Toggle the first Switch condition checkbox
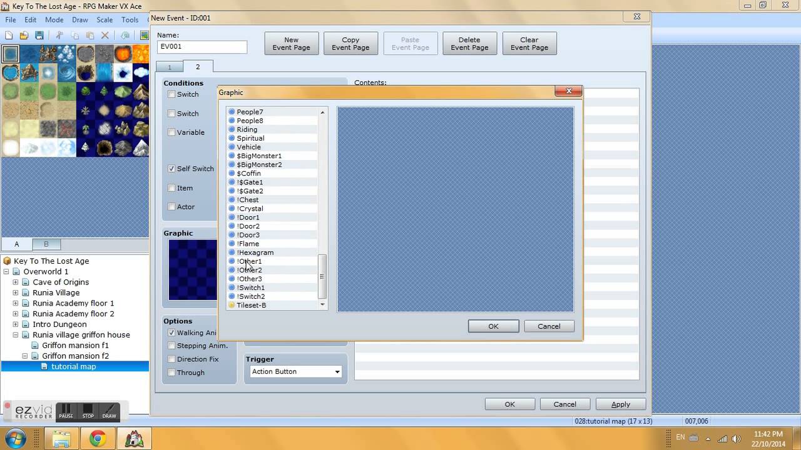This screenshot has width=801, height=450. pos(171,94)
